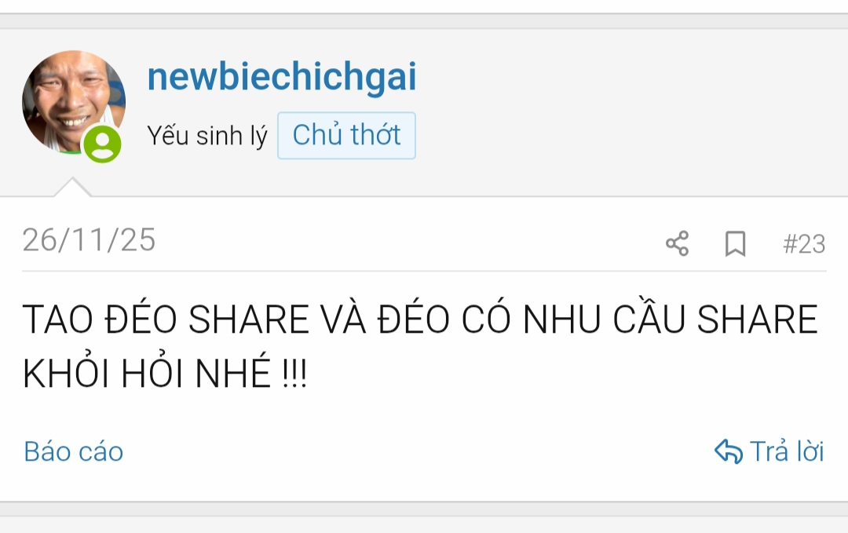Click the Chủ thớt badge
Screen dimensions: 848x533
tap(347, 135)
